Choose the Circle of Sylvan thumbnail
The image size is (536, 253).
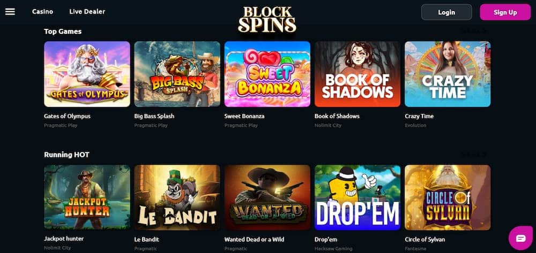pos(448,197)
